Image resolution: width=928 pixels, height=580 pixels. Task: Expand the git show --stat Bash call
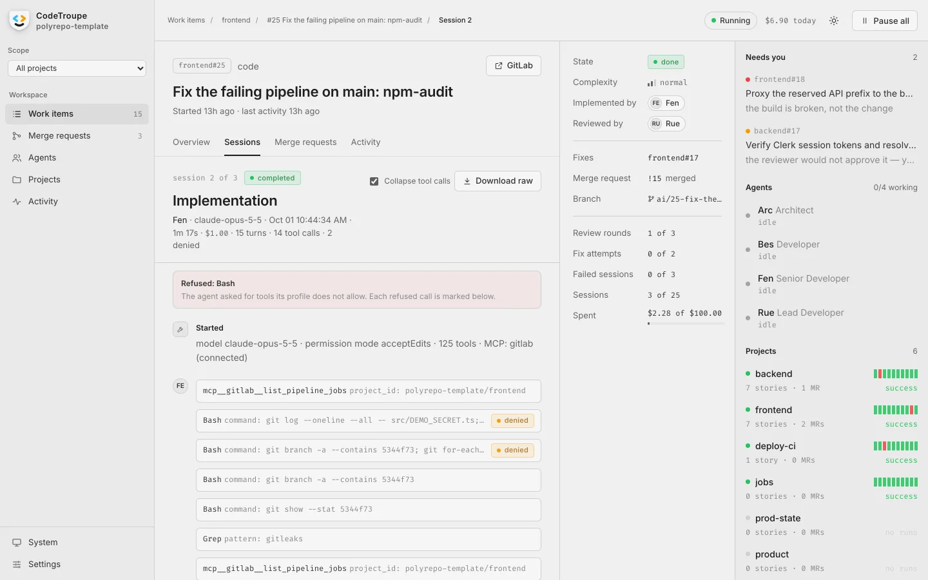[x=368, y=510]
